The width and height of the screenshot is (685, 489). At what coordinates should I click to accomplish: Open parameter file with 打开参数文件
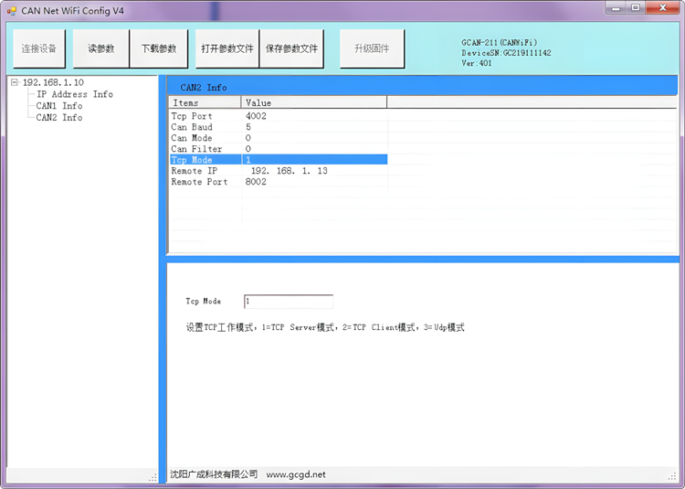click(227, 48)
